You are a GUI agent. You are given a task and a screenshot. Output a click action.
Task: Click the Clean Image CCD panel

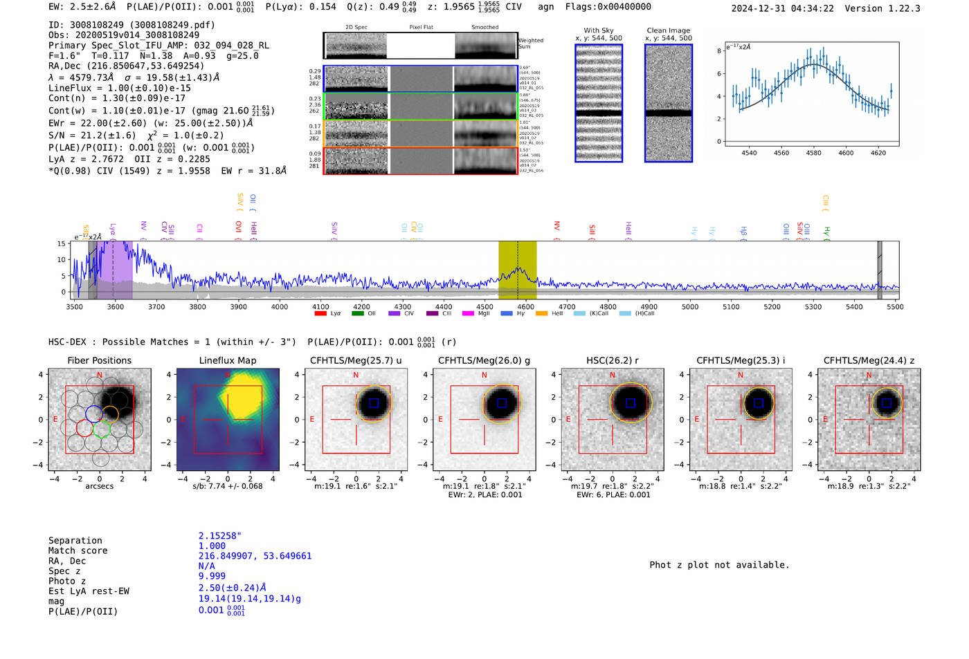(669, 103)
